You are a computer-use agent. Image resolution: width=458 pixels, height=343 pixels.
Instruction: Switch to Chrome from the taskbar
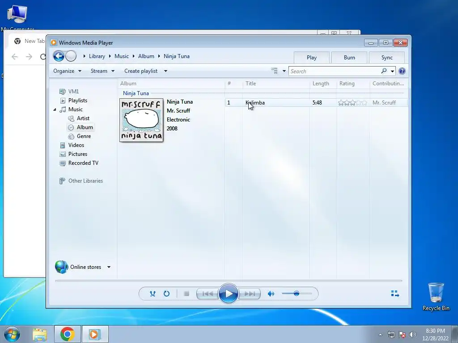click(67, 334)
